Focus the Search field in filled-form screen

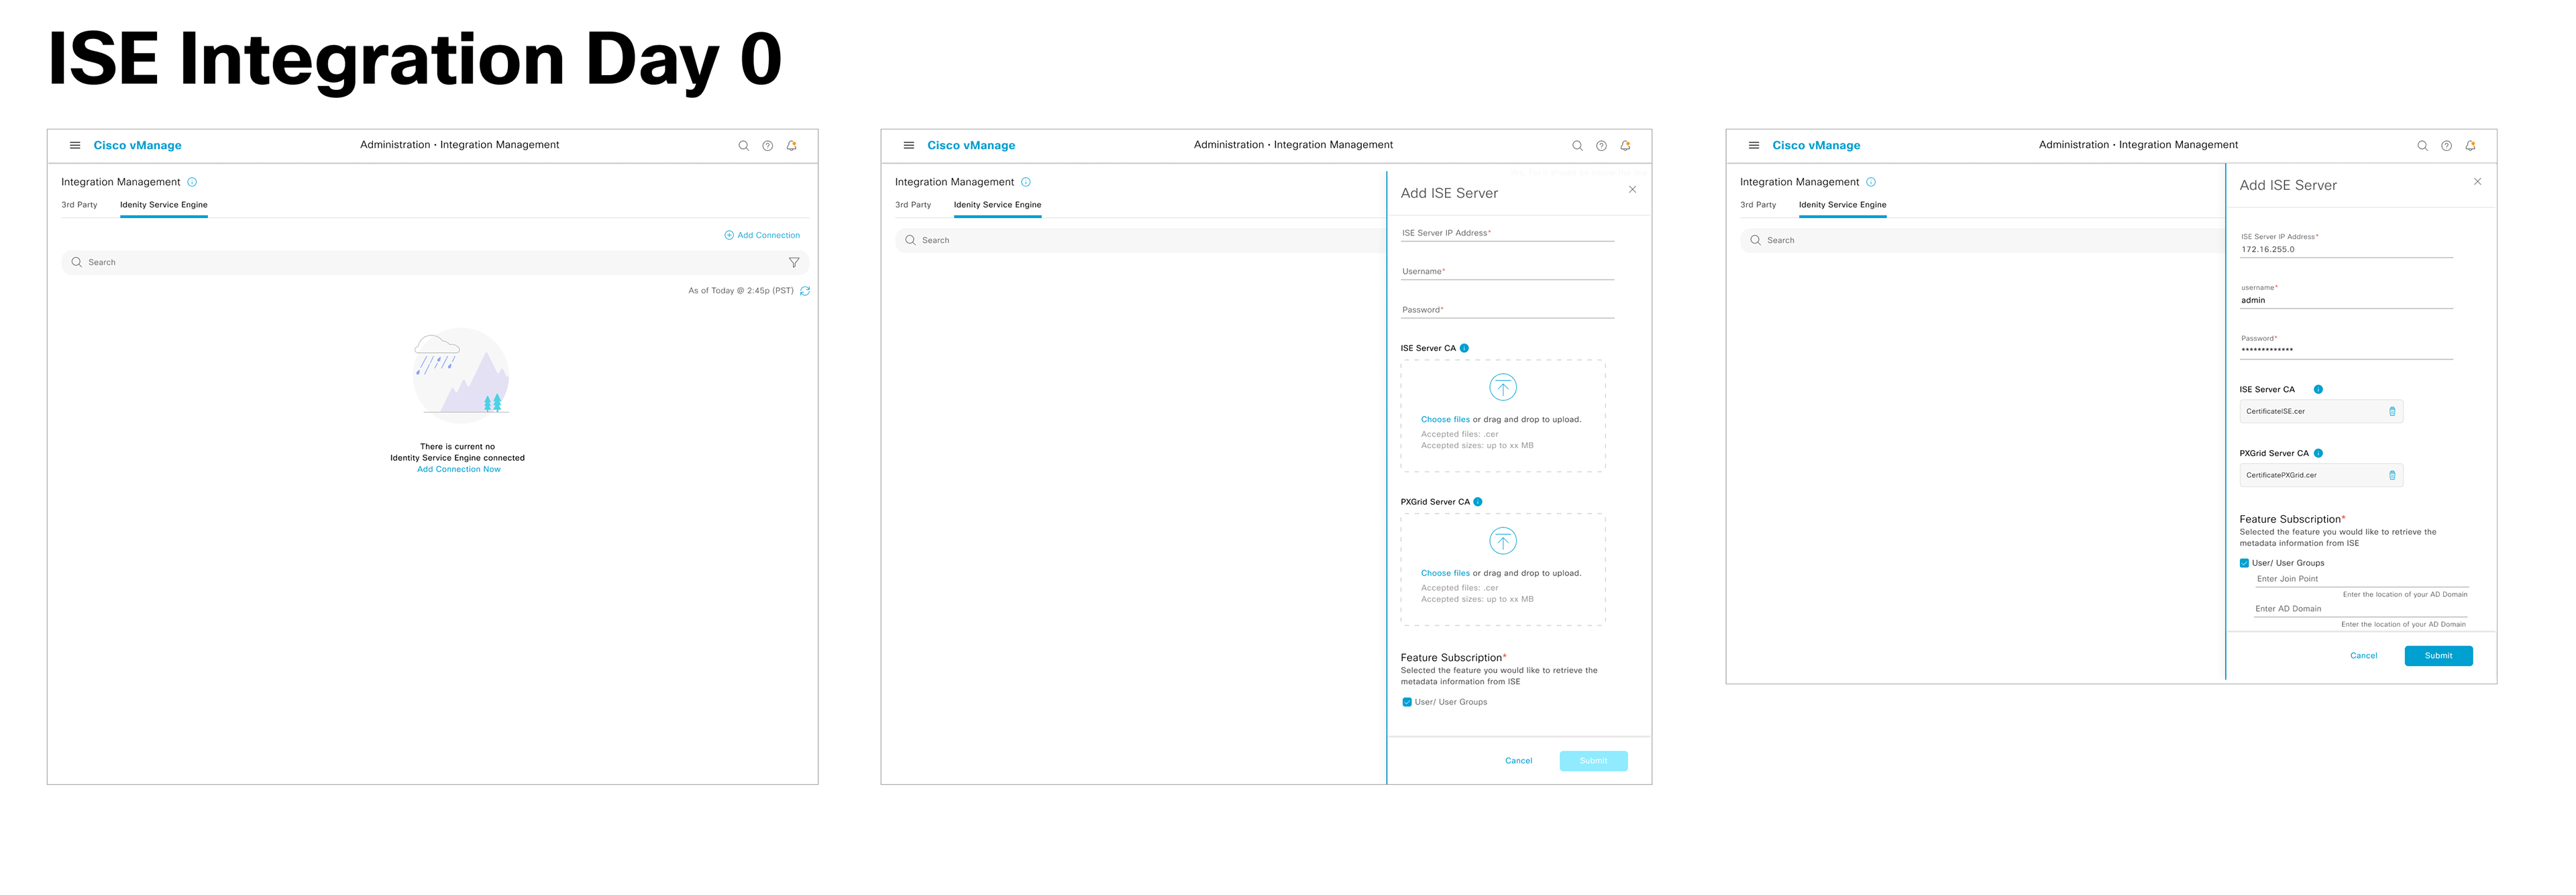[1982, 241]
